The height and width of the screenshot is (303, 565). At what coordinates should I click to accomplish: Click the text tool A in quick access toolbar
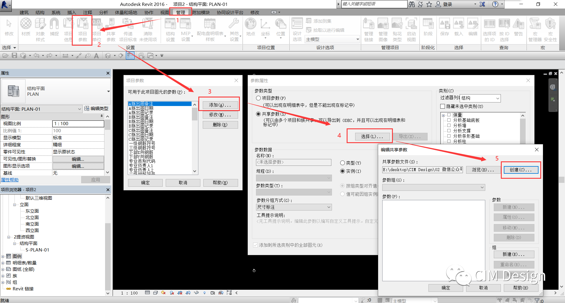click(x=96, y=55)
